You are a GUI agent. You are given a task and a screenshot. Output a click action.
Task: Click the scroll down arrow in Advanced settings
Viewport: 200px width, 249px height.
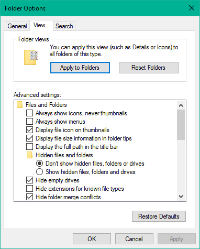[x=181, y=197]
